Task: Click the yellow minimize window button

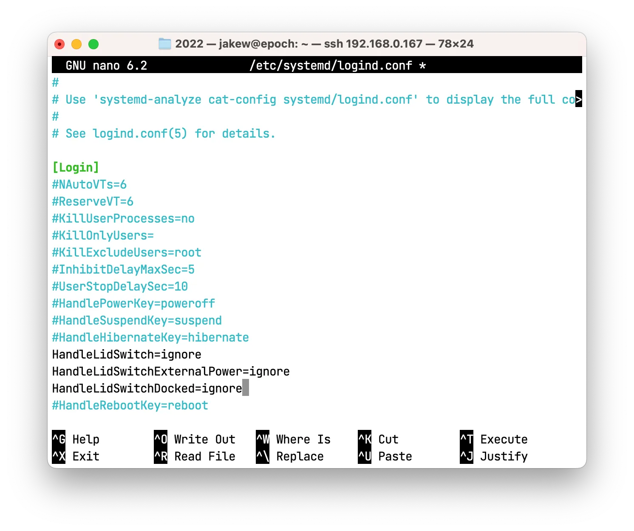Action: [x=76, y=44]
